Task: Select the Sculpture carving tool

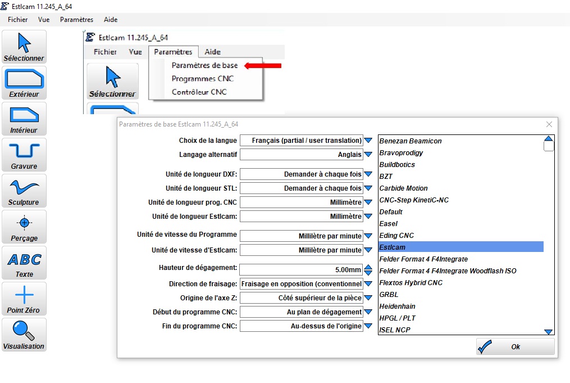Action: 24,191
